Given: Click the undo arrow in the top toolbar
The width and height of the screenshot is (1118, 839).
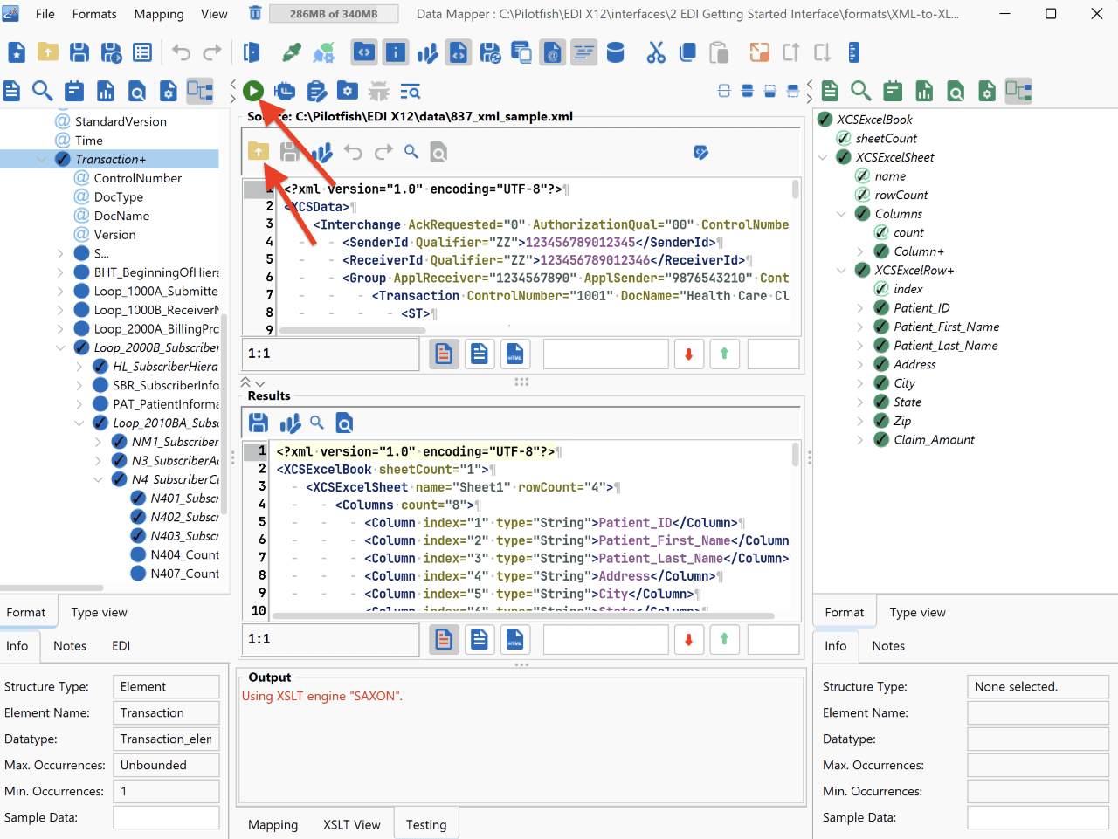Looking at the screenshot, I should pos(181,52).
